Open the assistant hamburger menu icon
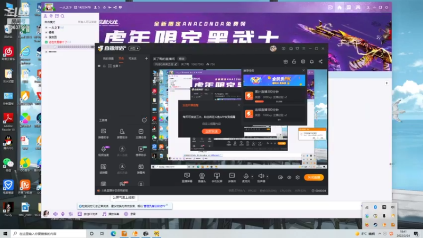Viewport: 423px width, 238px height. coord(304,49)
